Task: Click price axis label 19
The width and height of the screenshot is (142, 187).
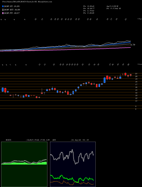Action: click(136, 79)
